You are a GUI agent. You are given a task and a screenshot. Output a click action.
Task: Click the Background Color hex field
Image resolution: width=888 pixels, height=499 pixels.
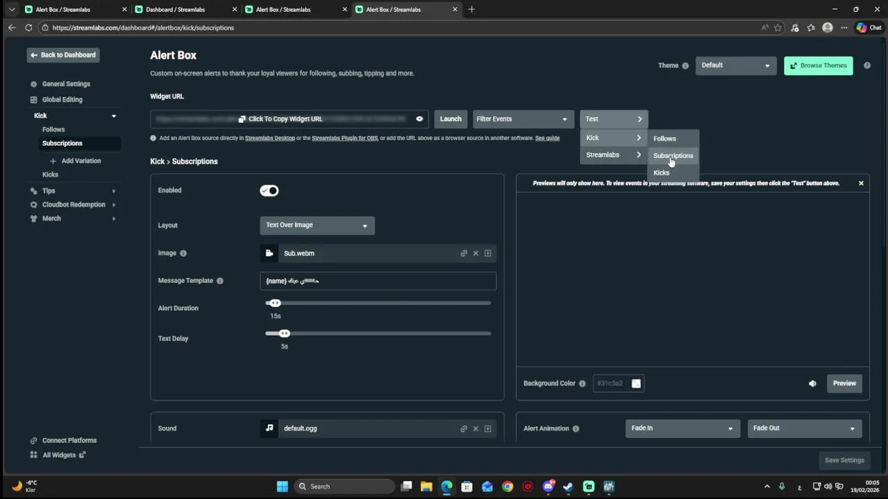pos(611,383)
